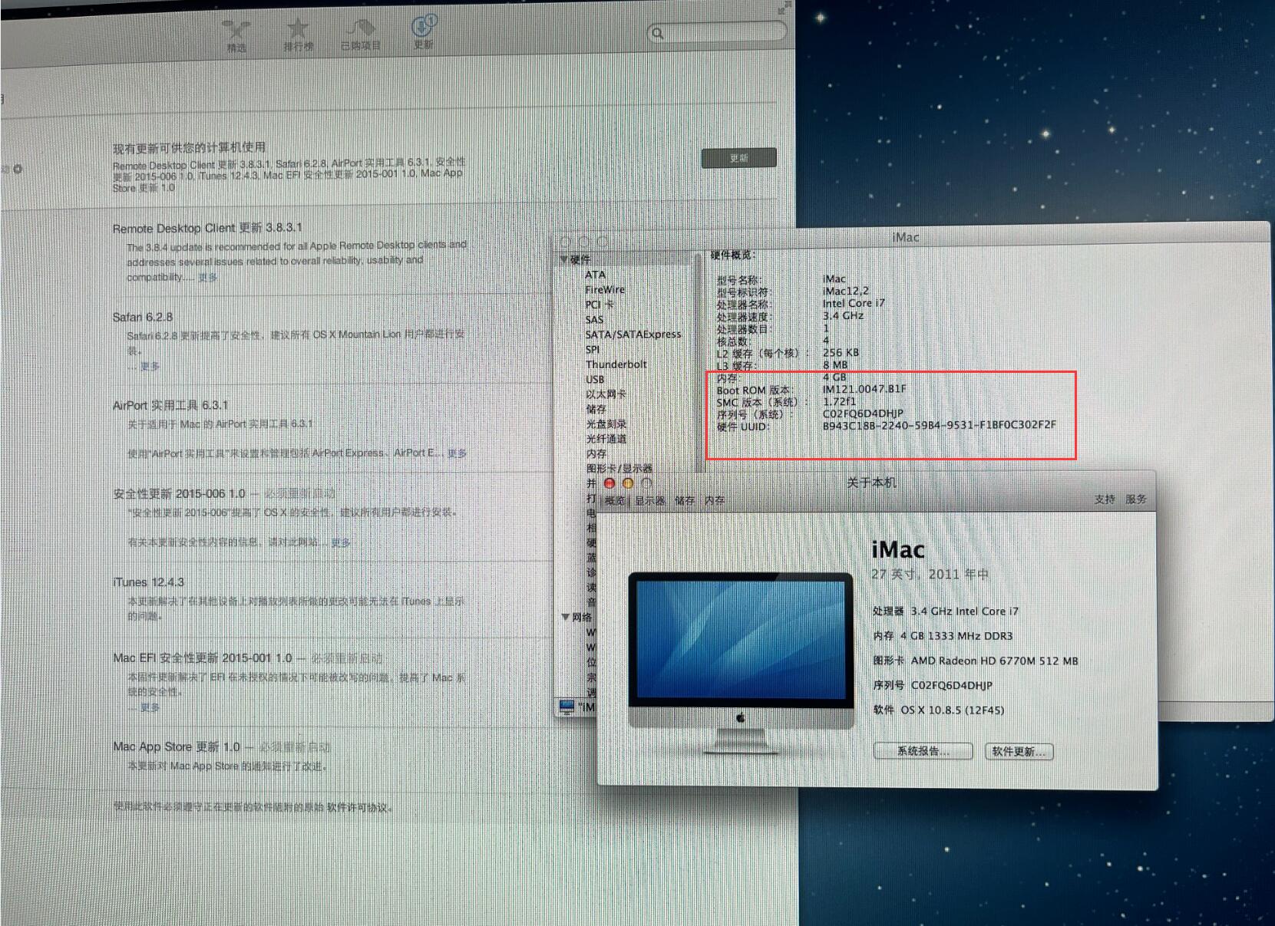Open 支持 in 关于本机 window

[x=1105, y=499]
